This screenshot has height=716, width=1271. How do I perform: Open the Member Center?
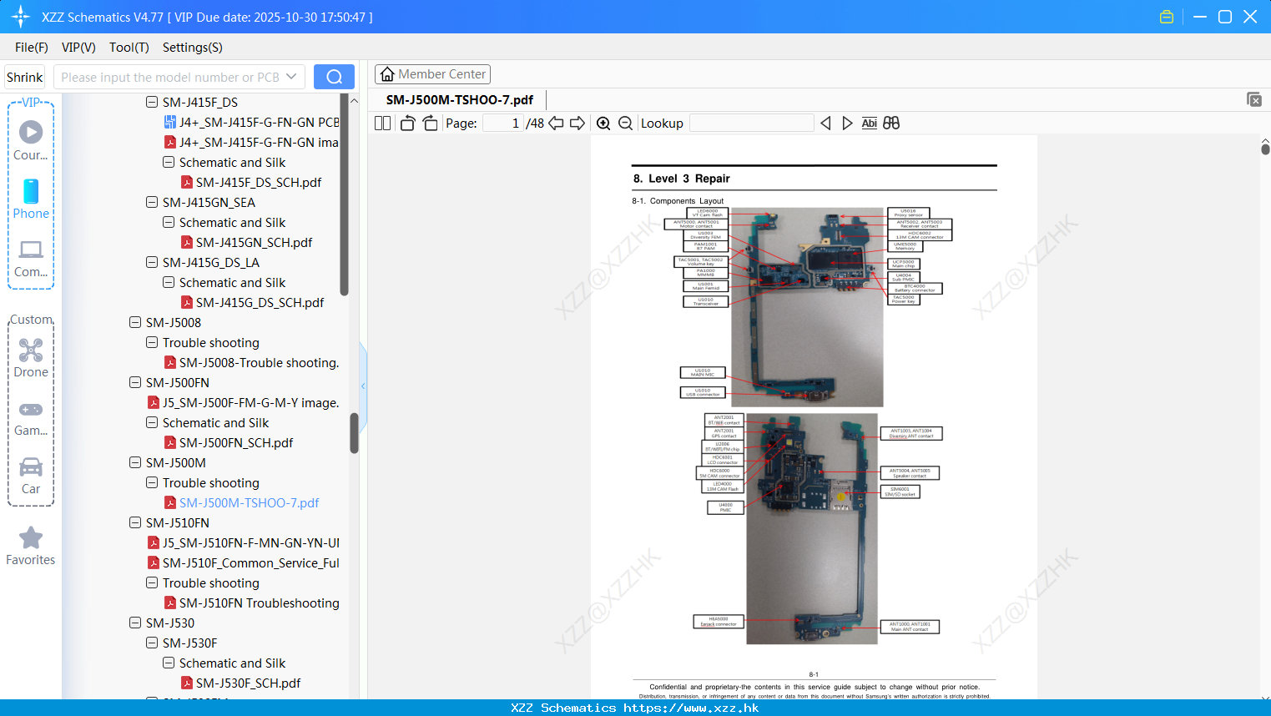tap(432, 74)
